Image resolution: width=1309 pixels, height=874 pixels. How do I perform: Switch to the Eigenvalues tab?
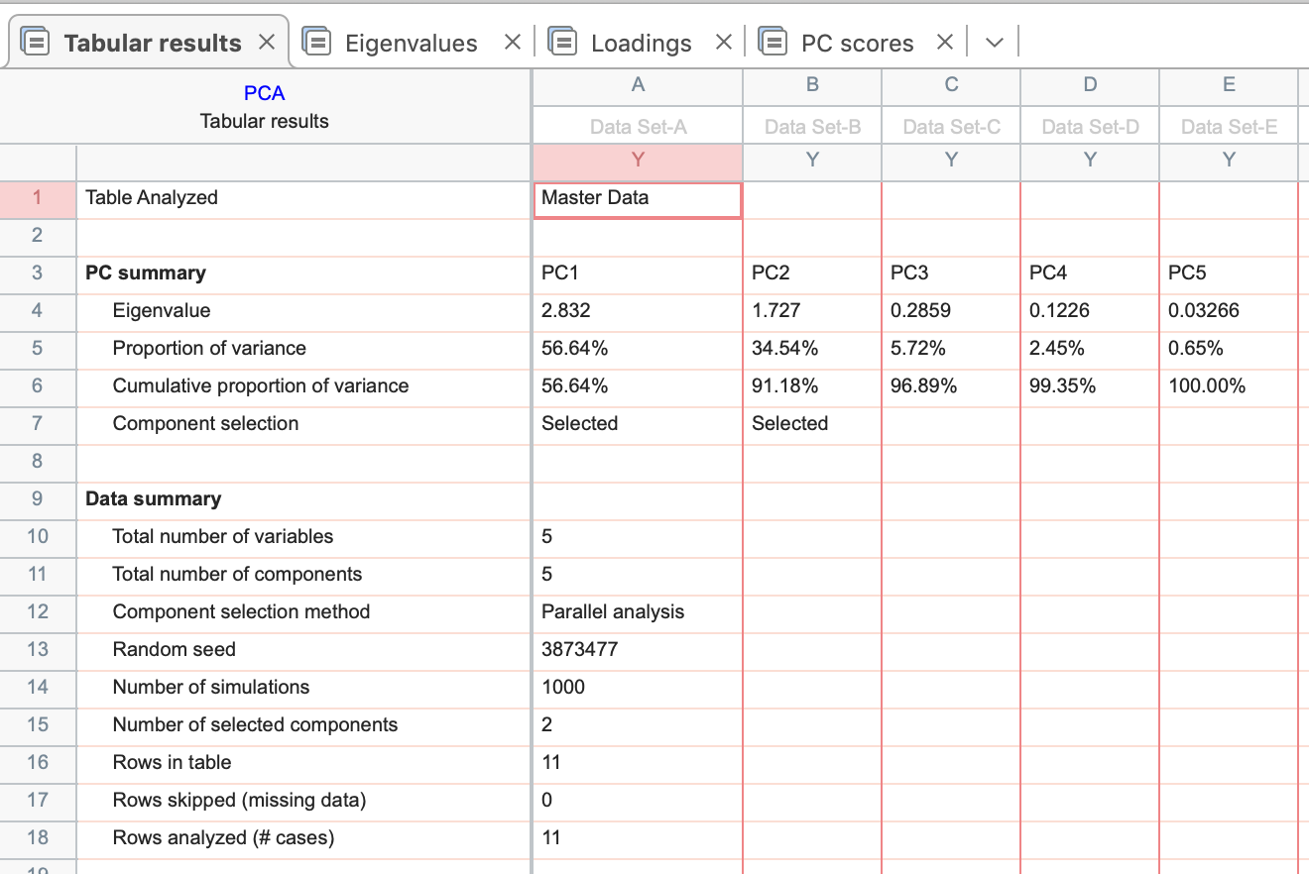[411, 44]
